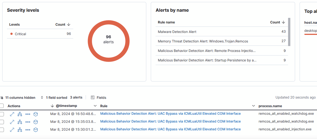317x139 pixels.
Task: Analyze event for the 16:50:48 alert
Action: [x=20, y=114]
